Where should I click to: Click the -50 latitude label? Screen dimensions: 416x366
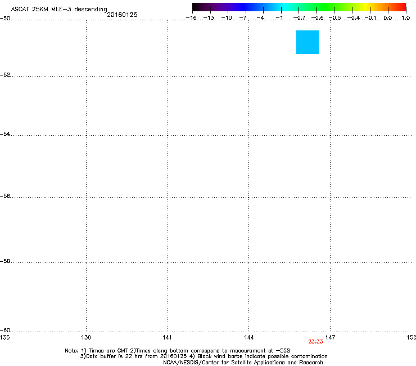pyautogui.click(x=5, y=19)
